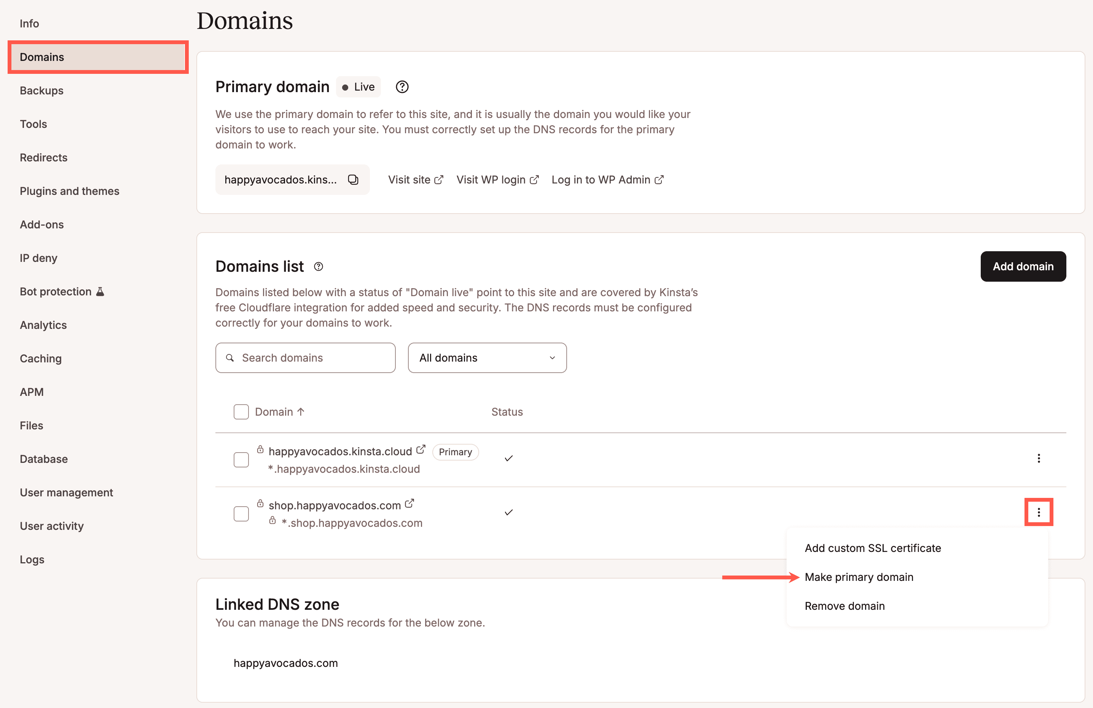
Task: Click the happyavocados.com linked DNS zone
Action: [286, 663]
